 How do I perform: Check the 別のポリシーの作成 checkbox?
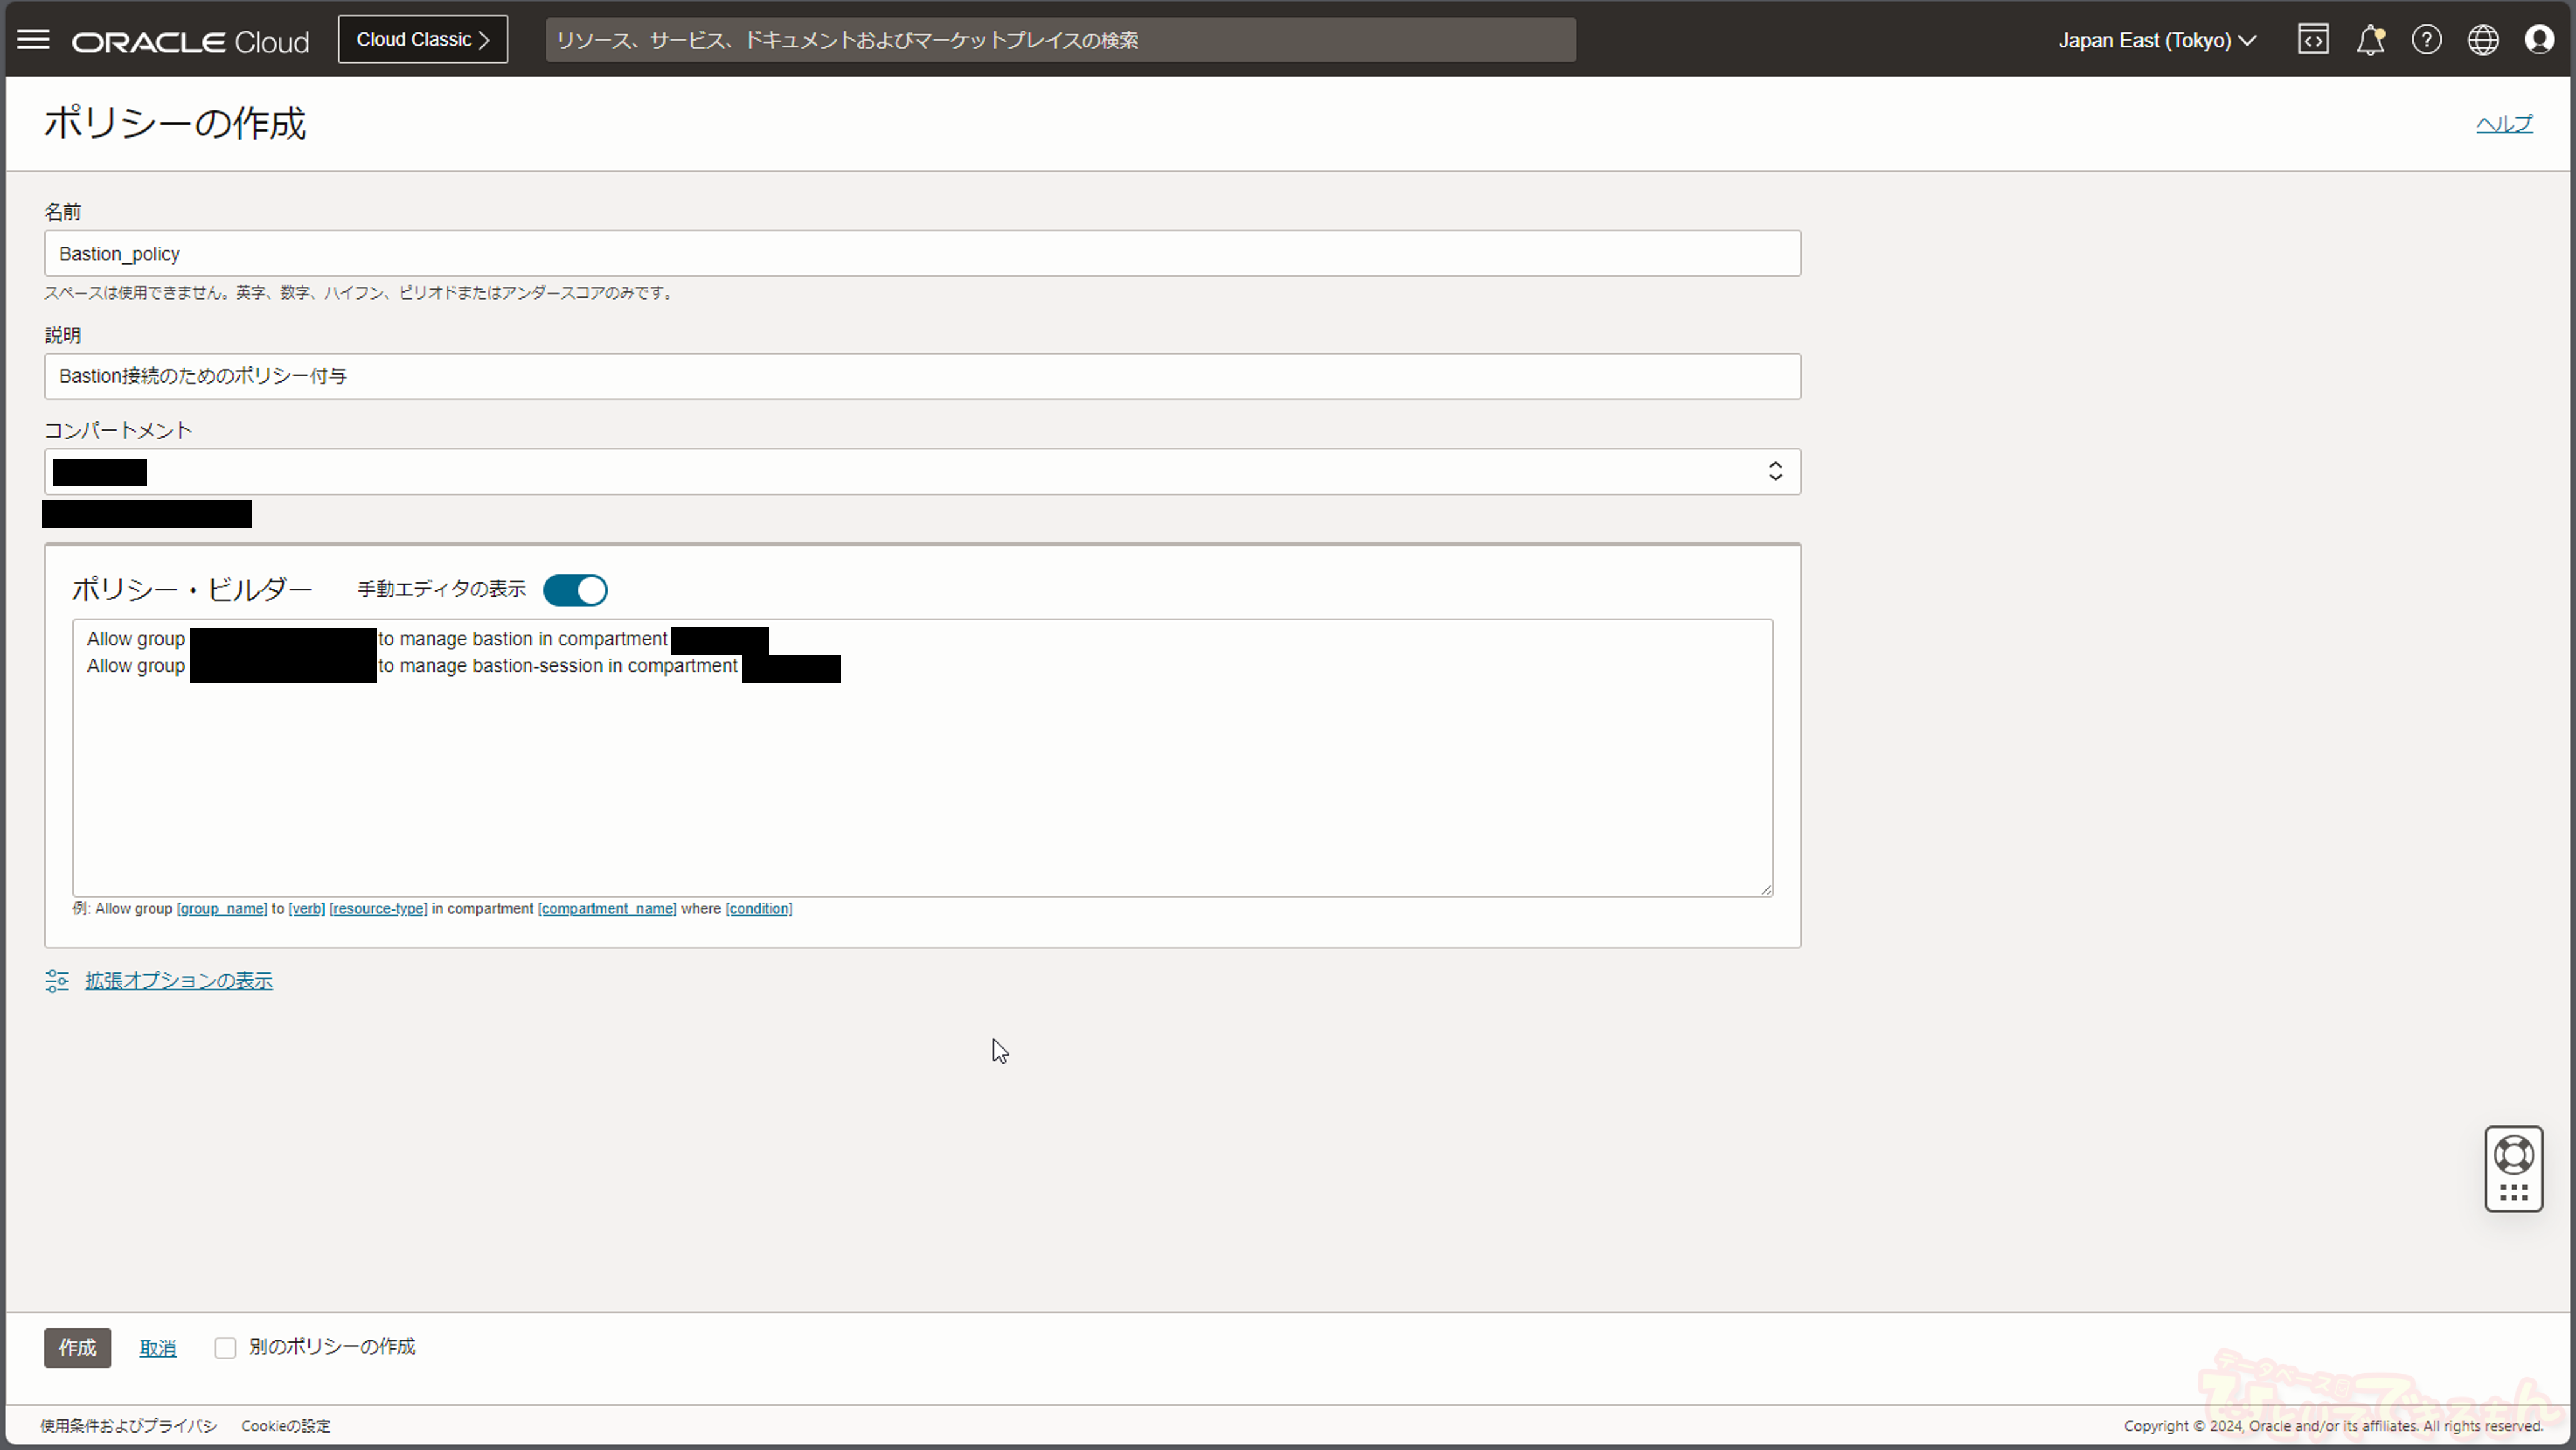[225, 1348]
